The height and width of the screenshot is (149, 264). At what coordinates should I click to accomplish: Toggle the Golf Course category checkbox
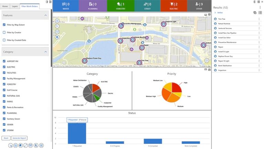click(x=4, y=90)
